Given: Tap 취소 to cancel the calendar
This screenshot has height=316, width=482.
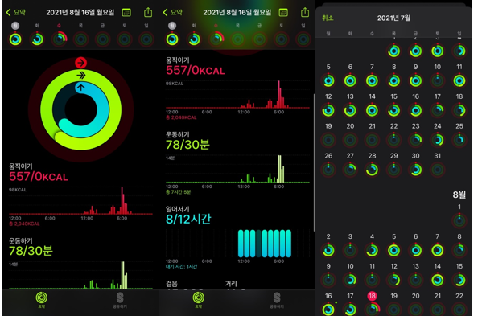Looking at the screenshot, I should click(328, 18).
